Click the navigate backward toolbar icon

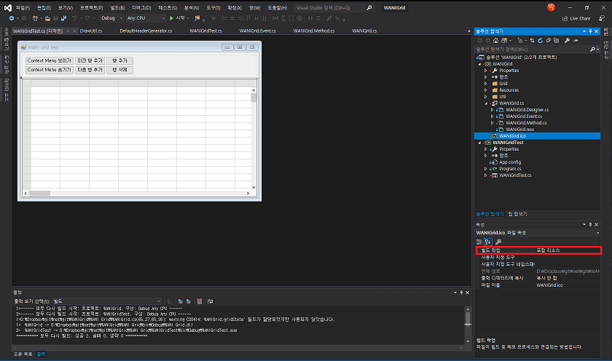[12, 18]
